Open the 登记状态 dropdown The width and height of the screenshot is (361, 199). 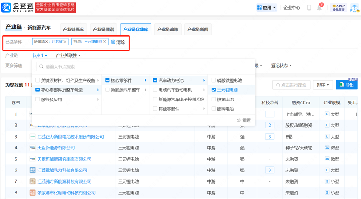tap(281, 65)
